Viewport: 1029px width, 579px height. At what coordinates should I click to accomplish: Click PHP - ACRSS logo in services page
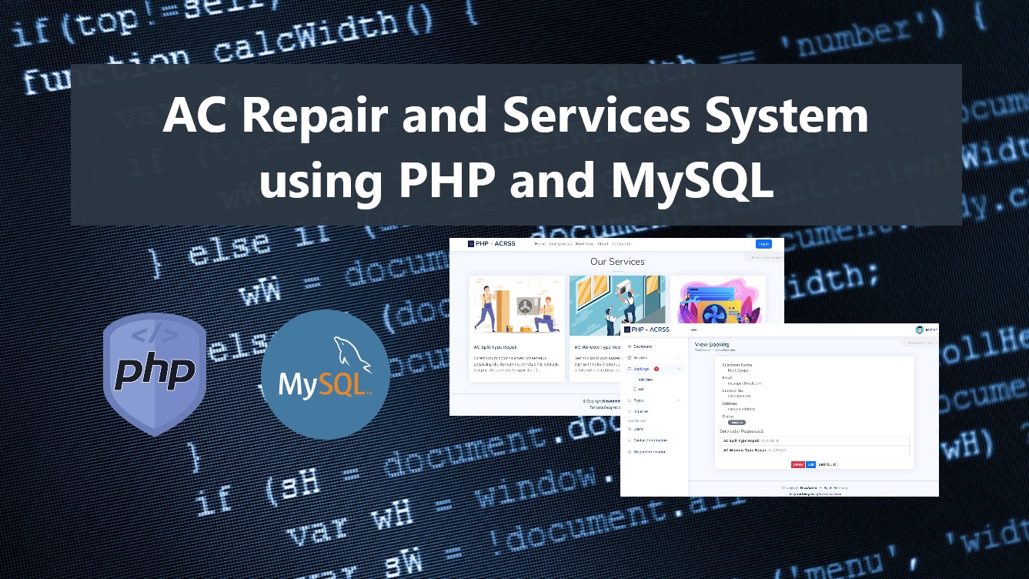pos(493,243)
